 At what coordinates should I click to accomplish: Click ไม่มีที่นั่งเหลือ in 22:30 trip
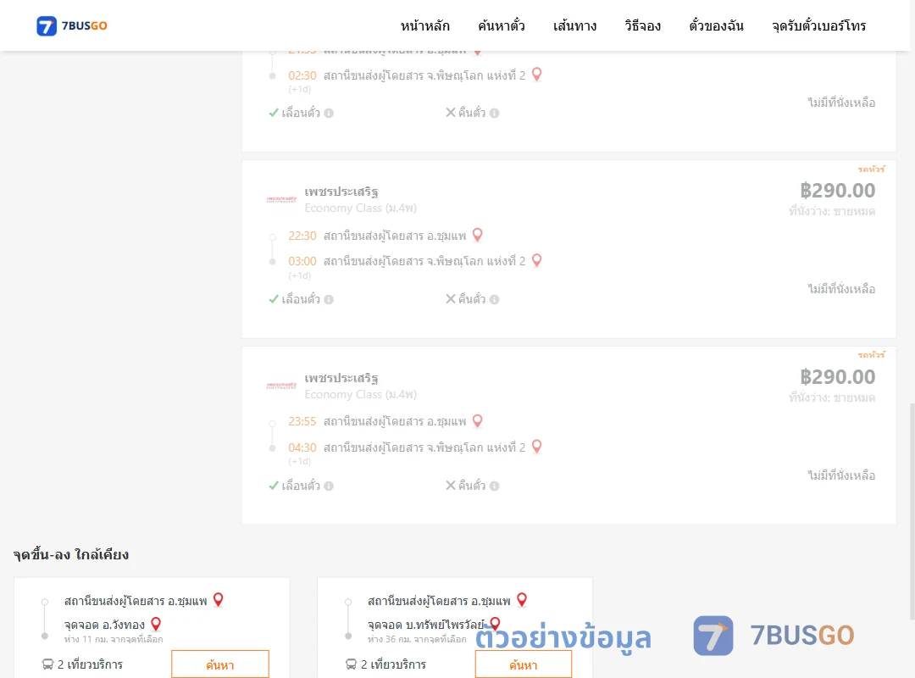pos(841,288)
